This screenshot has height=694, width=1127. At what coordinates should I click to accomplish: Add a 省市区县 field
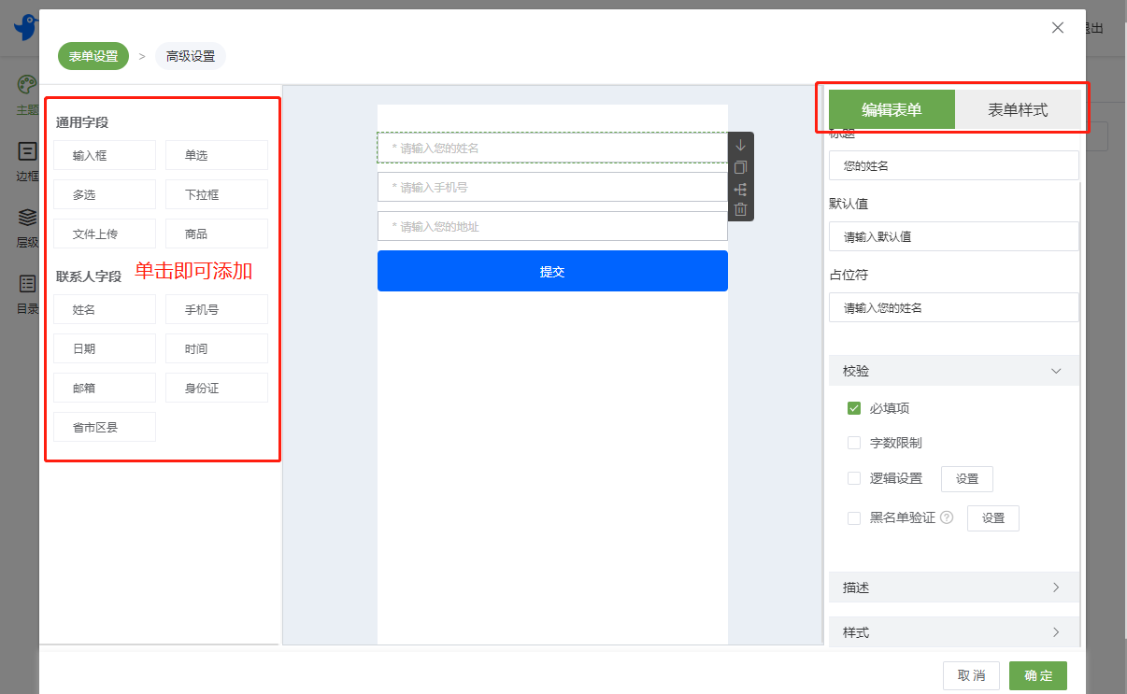click(105, 427)
